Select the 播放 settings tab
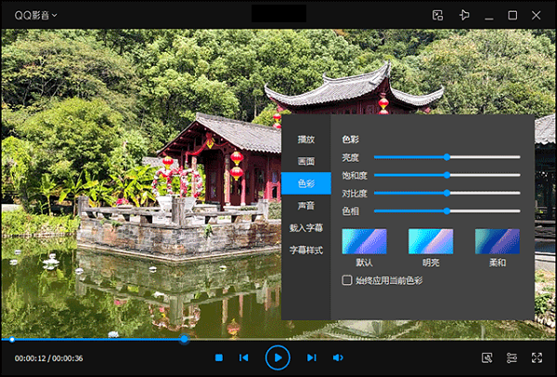 (305, 139)
